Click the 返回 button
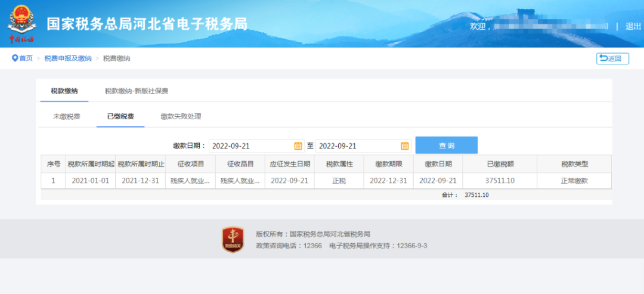 click(x=612, y=58)
